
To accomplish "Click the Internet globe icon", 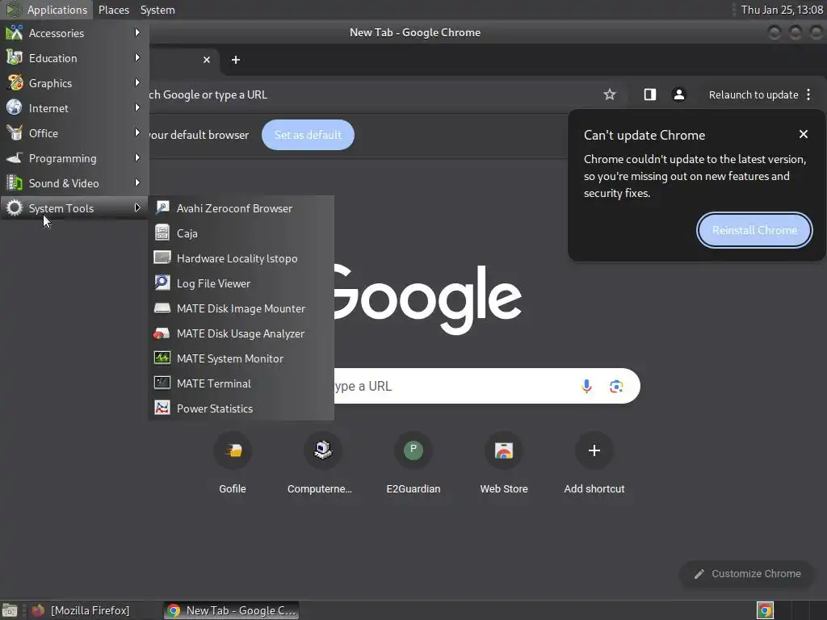I will pyautogui.click(x=15, y=107).
